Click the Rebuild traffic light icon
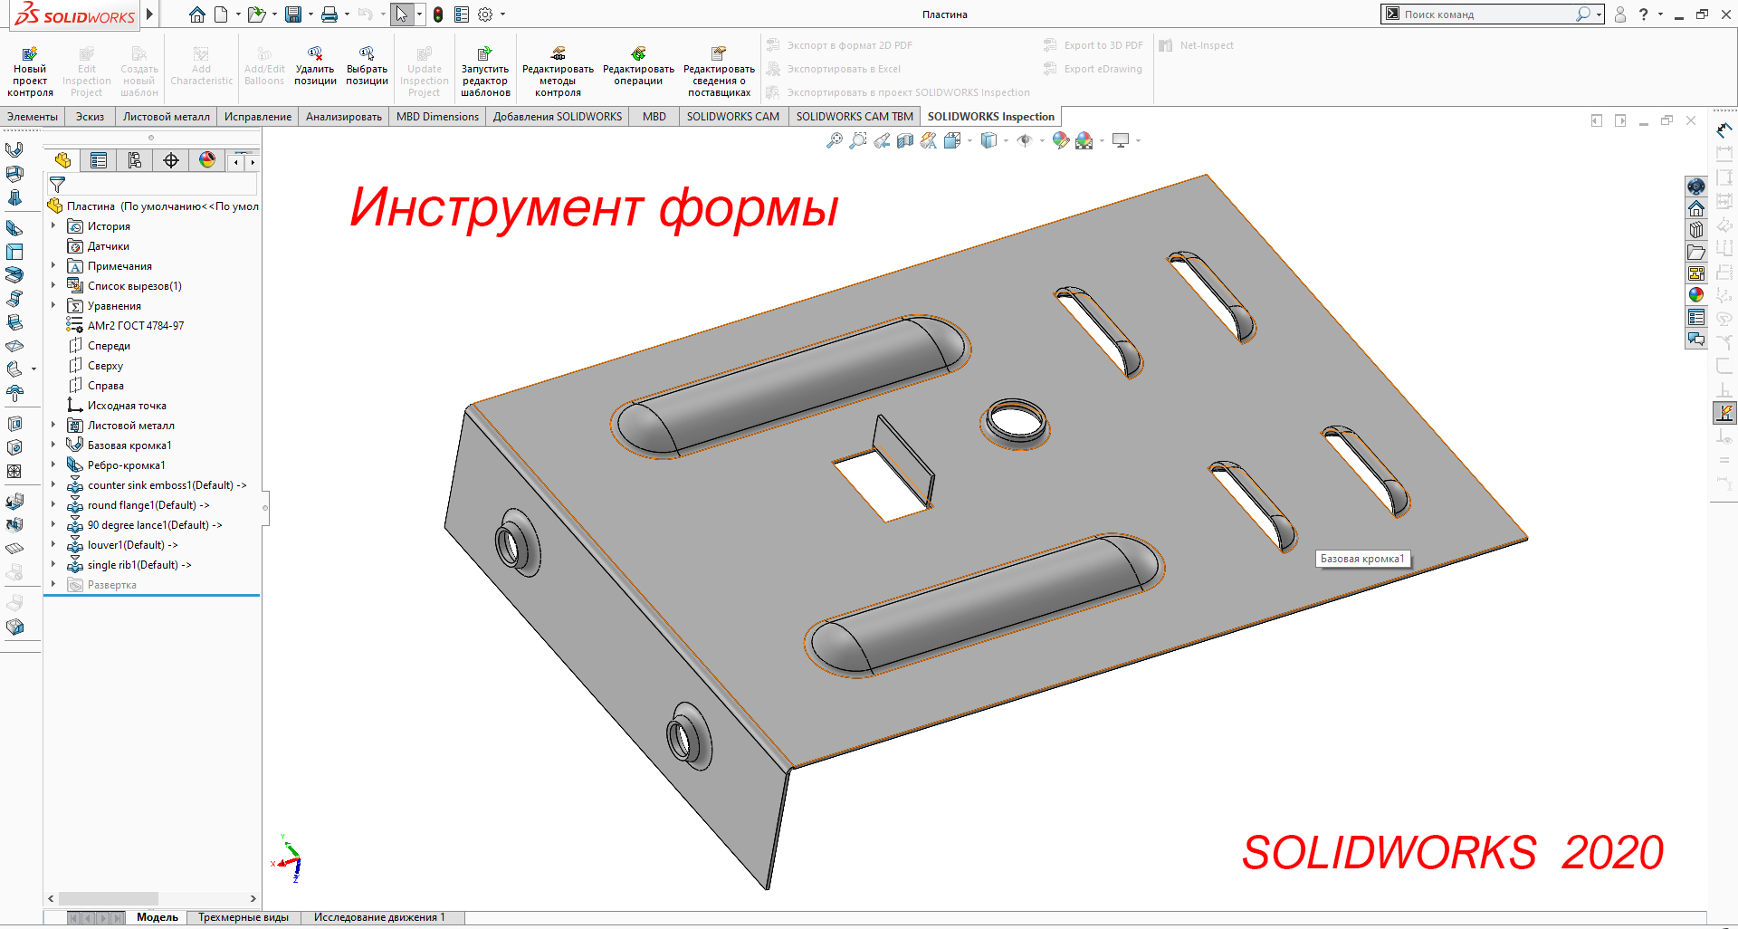 pos(438,14)
